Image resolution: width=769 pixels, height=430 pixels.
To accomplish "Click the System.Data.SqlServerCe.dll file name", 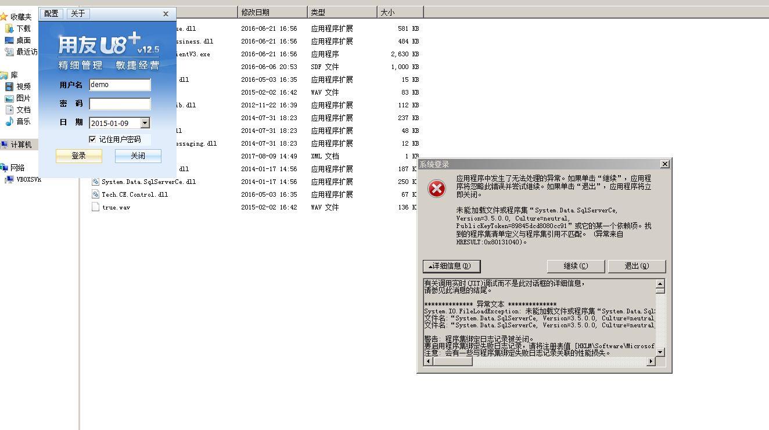I will [x=149, y=182].
